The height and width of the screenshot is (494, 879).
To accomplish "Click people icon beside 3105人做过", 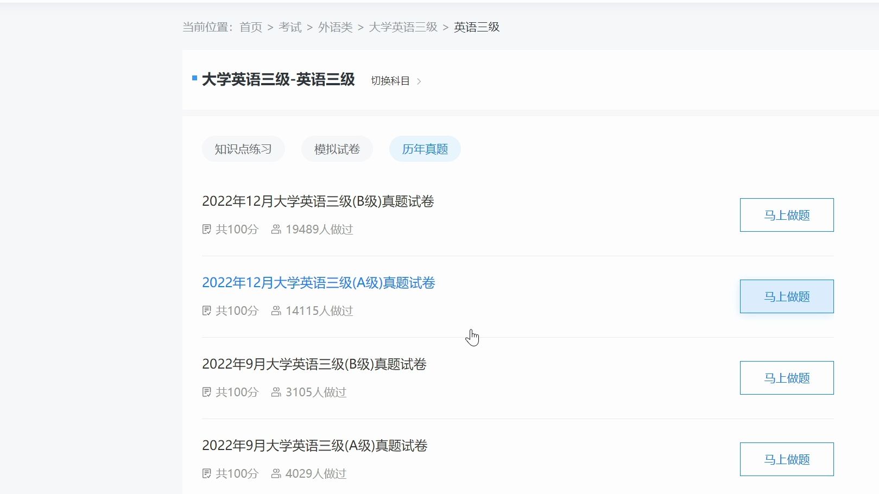I will point(276,392).
